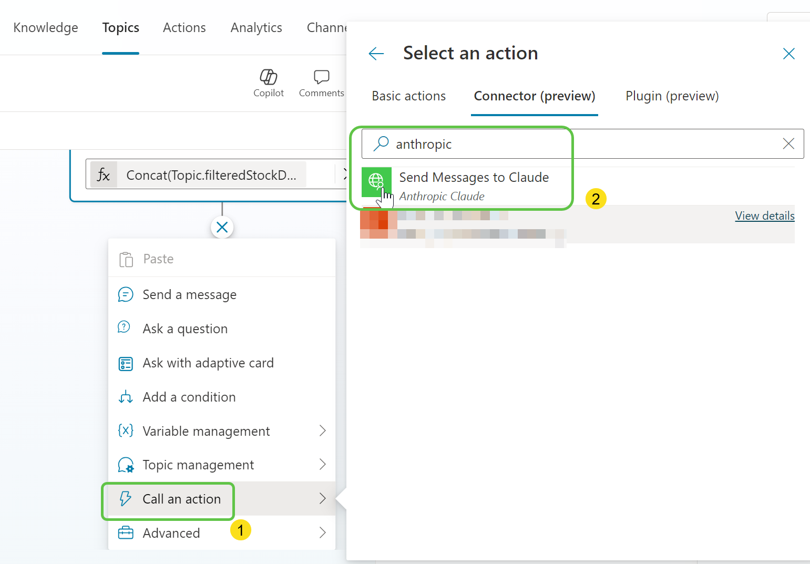This screenshot has height=564, width=810.
Task: Click the Send Messages to Claude connector icon
Action: click(376, 182)
